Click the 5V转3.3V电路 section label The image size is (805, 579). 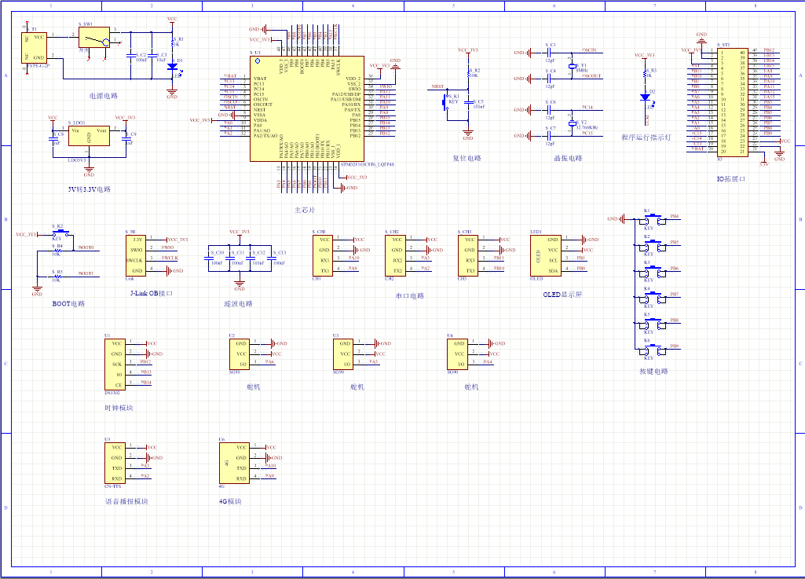coord(90,189)
